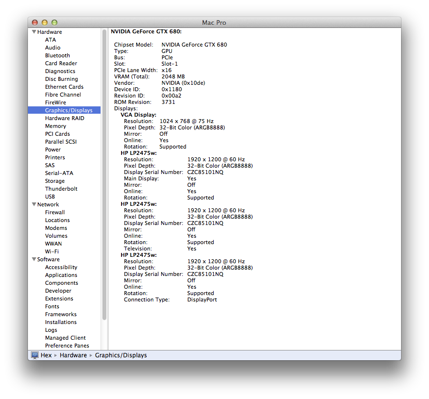Select Components under Software
429x399 pixels.
coord(61,283)
